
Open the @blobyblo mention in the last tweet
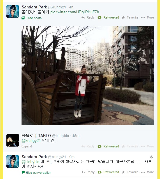click(x=30, y=162)
